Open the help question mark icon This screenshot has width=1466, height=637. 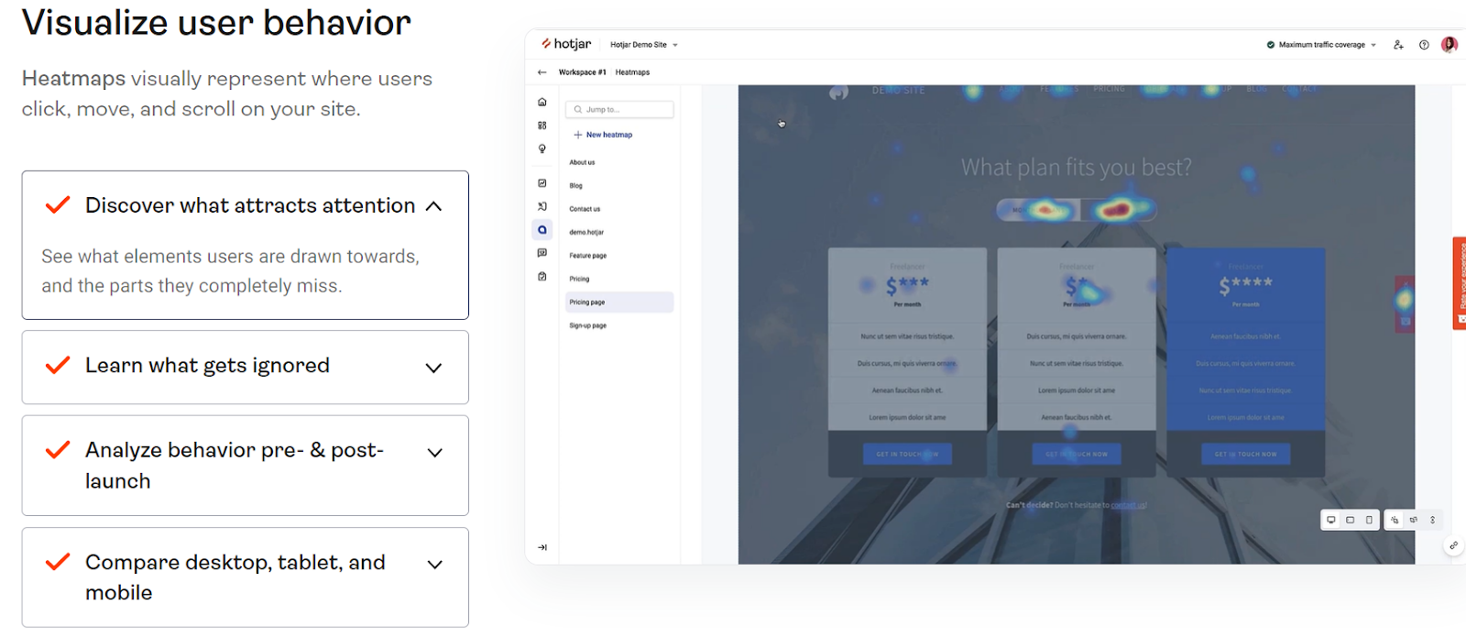click(1424, 45)
